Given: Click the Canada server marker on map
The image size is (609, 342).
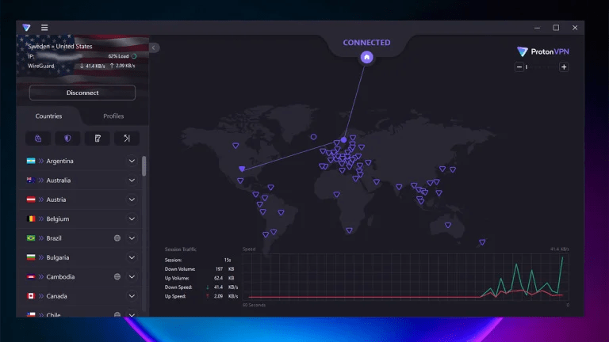Looking at the screenshot, I should pos(236,146).
